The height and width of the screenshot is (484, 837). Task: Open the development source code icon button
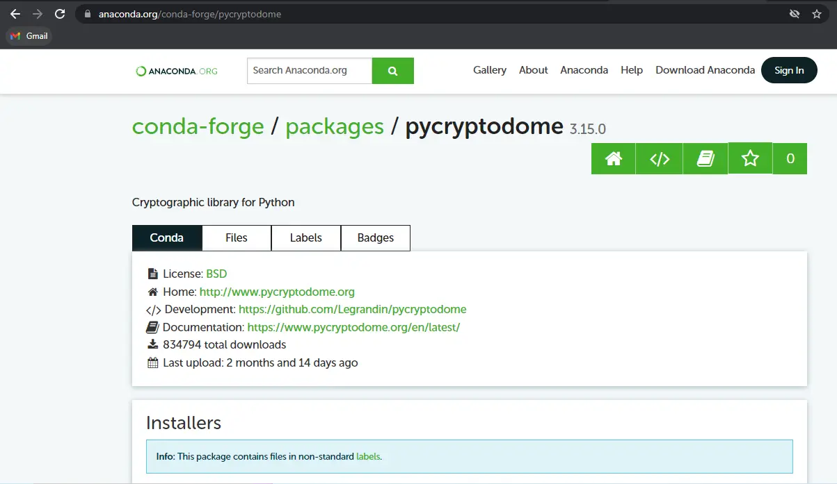[659, 159]
